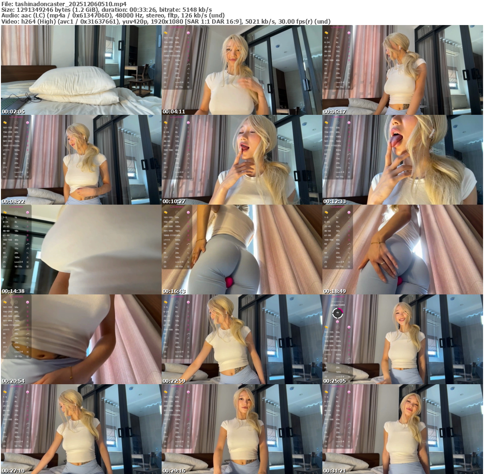Screen dimensions: 484x474
Task: Choose the frame marked 00:08:22
Action: (81, 160)
